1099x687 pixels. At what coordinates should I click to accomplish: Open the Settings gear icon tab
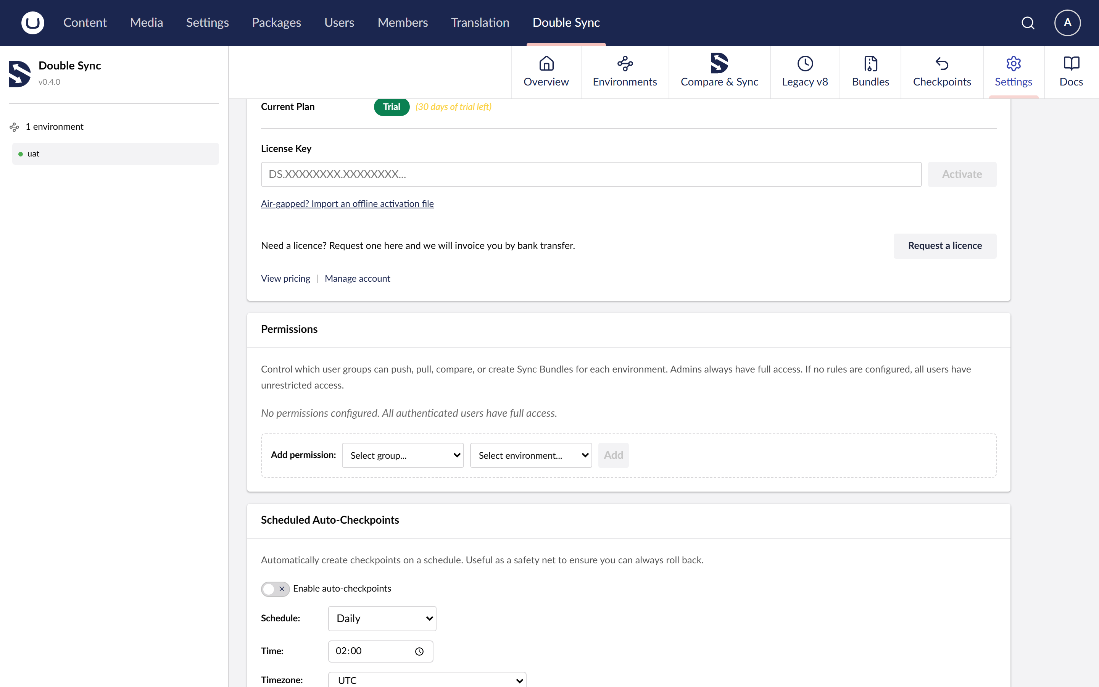coord(1014,64)
